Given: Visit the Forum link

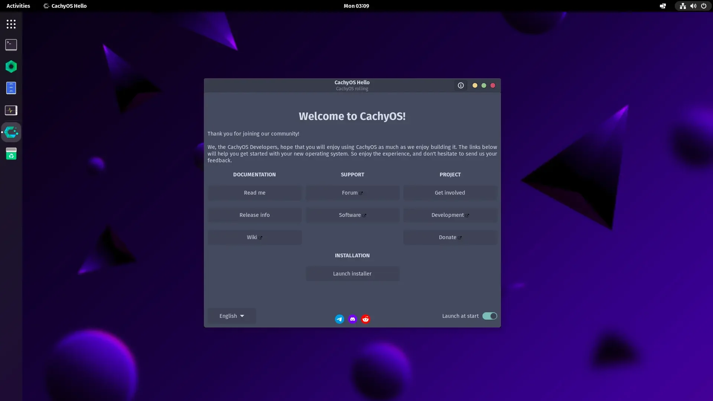Looking at the screenshot, I should pyautogui.click(x=352, y=193).
